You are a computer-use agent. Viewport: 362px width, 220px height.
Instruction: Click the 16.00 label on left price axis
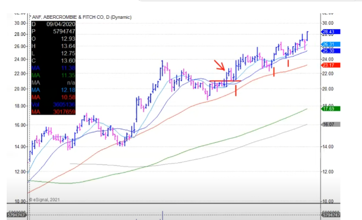(x=20, y=125)
